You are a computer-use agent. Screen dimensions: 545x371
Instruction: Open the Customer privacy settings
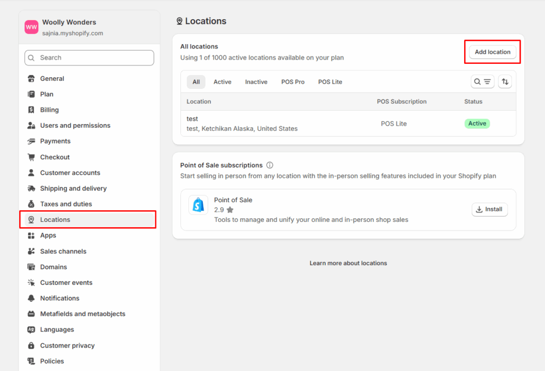pos(67,345)
